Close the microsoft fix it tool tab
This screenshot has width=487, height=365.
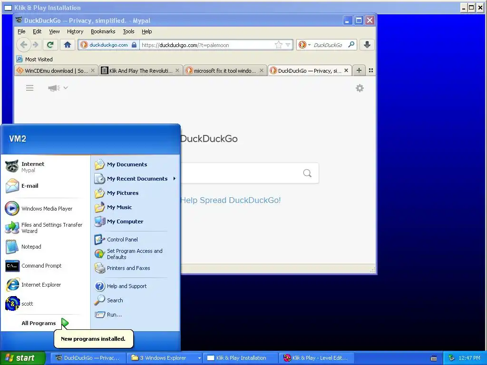pyautogui.click(x=262, y=70)
